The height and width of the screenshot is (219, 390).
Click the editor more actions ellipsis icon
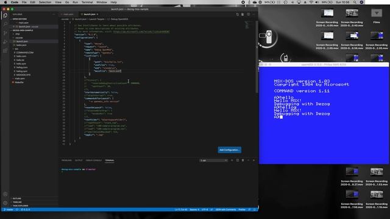253,15
